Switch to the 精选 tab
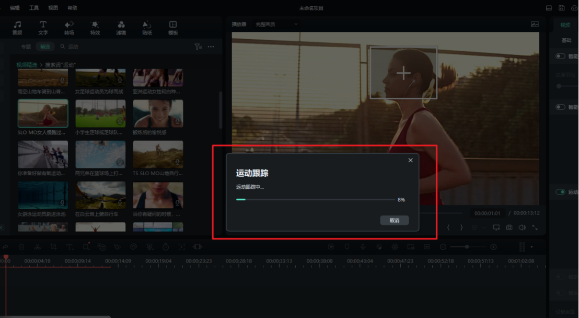This screenshot has width=579, height=318. 45,47
